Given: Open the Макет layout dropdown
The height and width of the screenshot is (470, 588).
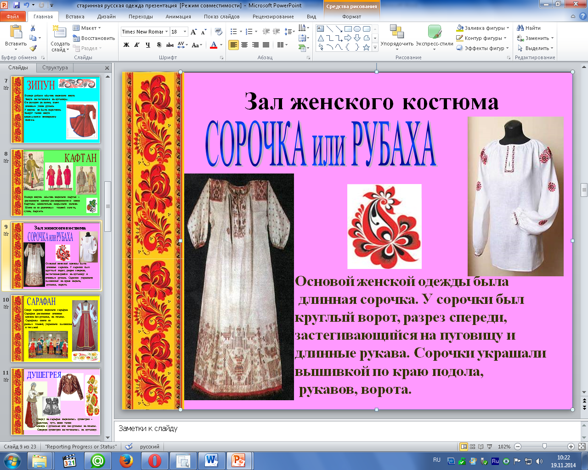Looking at the screenshot, I should 86,28.
